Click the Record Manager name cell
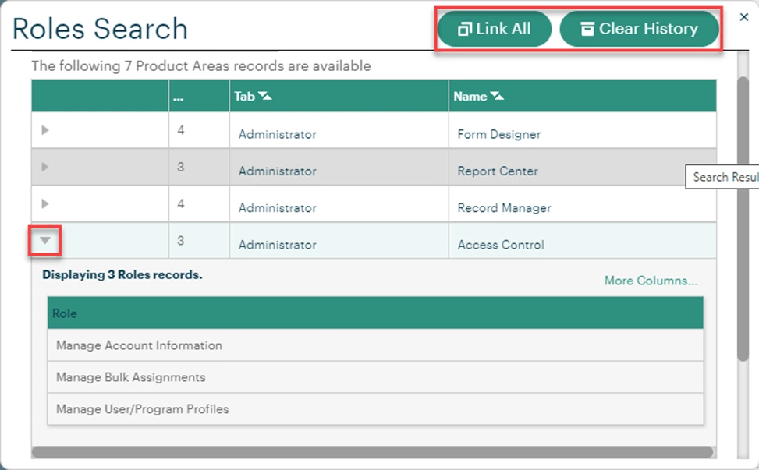The image size is (759, 470). (583, 204)
